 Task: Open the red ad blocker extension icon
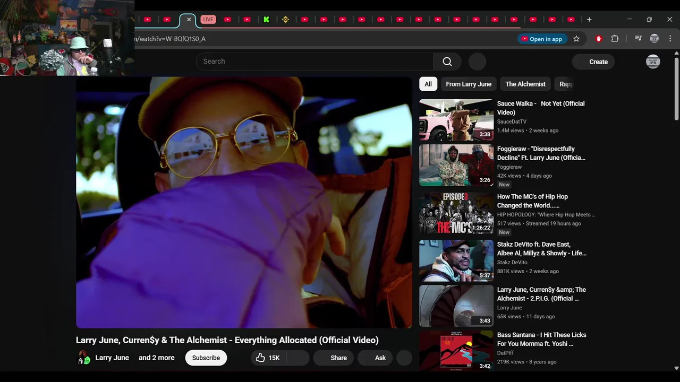599,39
